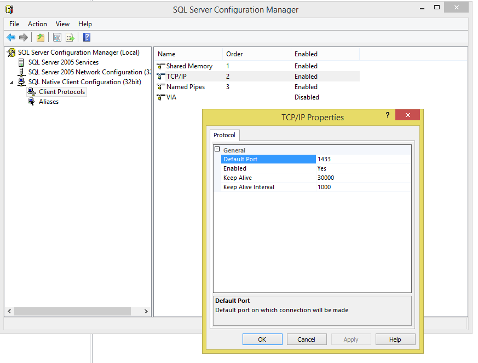Click the tree pane scroll right arrow

tap(146, 311)
